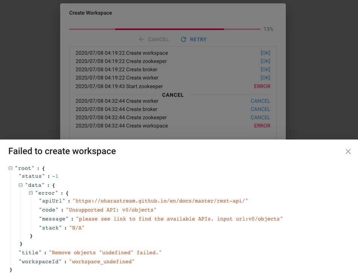
Task: Click the CANCEL button with back arrow
Action: point(154,39)
